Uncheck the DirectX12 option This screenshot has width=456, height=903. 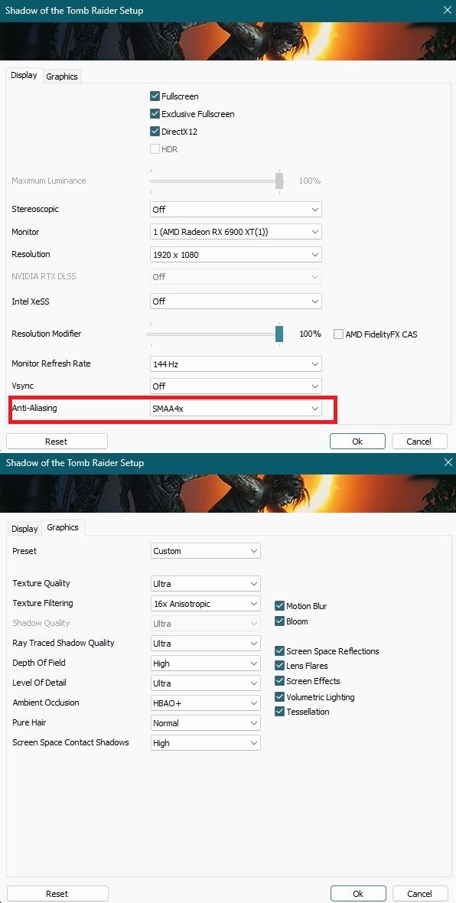(x=155, y=132)
